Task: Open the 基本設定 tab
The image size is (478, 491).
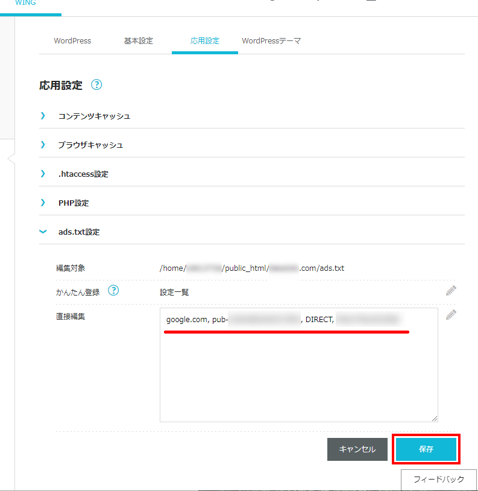Action: click(139, 41)
